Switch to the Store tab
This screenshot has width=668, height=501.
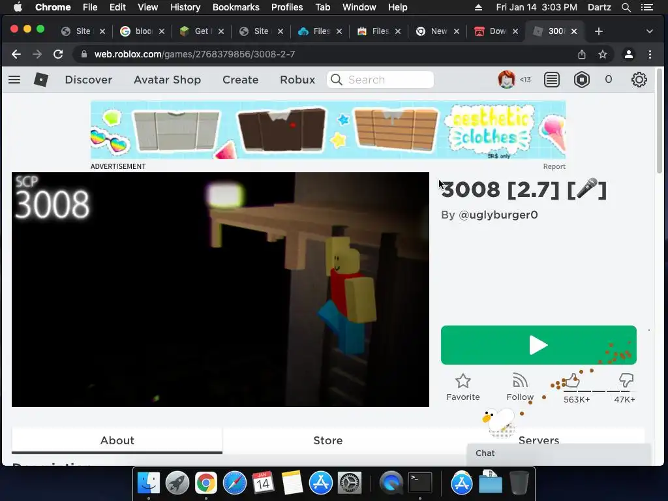click(328, 440)
